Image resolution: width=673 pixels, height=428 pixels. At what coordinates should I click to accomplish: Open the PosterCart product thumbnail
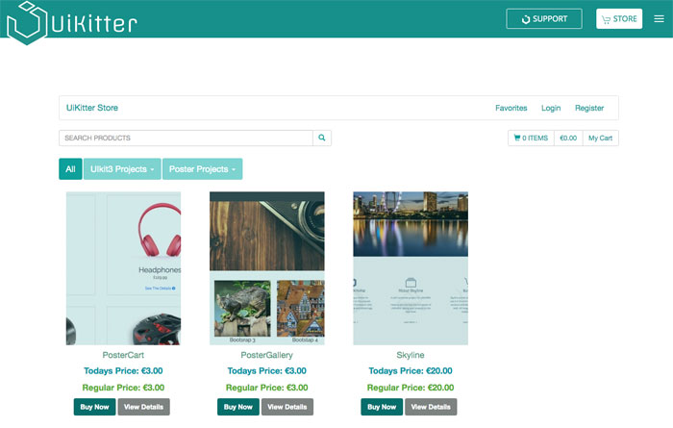tap(123, 268)
